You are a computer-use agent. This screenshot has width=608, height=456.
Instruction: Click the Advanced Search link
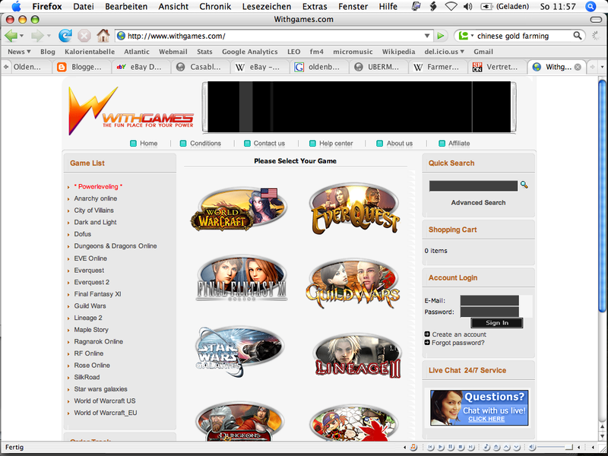pyautogui.click(x=478, y=202)
